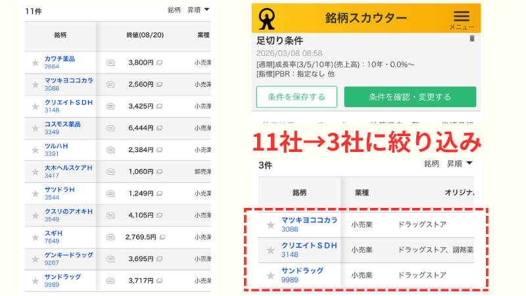This screenshot has height=296, width=526.
Task: Open memo icon for クスリのアオキH row
Action: (110, 216)
